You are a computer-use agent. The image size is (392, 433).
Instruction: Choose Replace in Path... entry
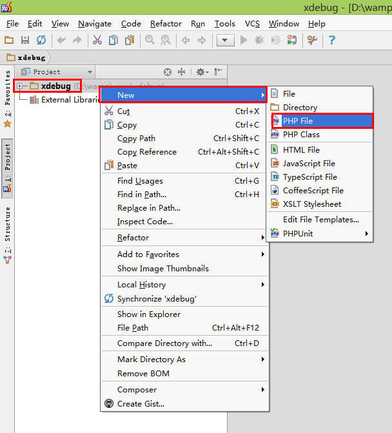pyautogui.click(x=184, y=208)
